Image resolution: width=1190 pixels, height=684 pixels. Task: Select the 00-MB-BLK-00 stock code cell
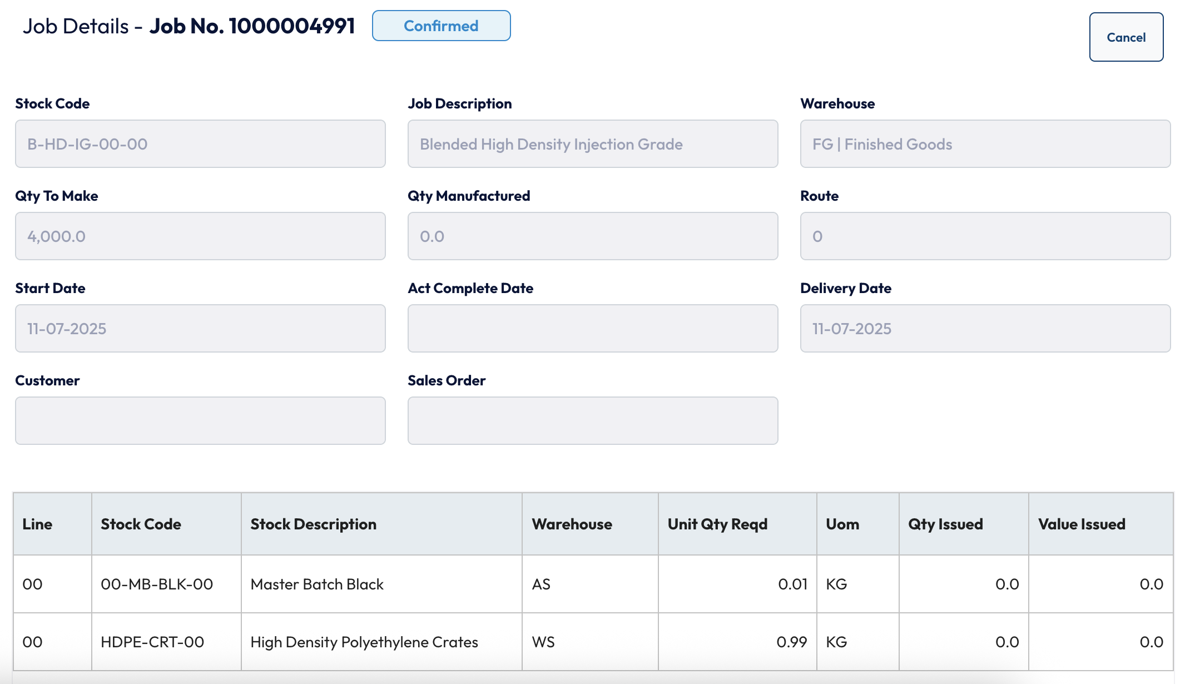tap(166, 584)
